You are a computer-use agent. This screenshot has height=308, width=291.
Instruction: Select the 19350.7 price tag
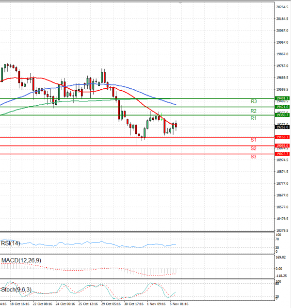point(282,115)
